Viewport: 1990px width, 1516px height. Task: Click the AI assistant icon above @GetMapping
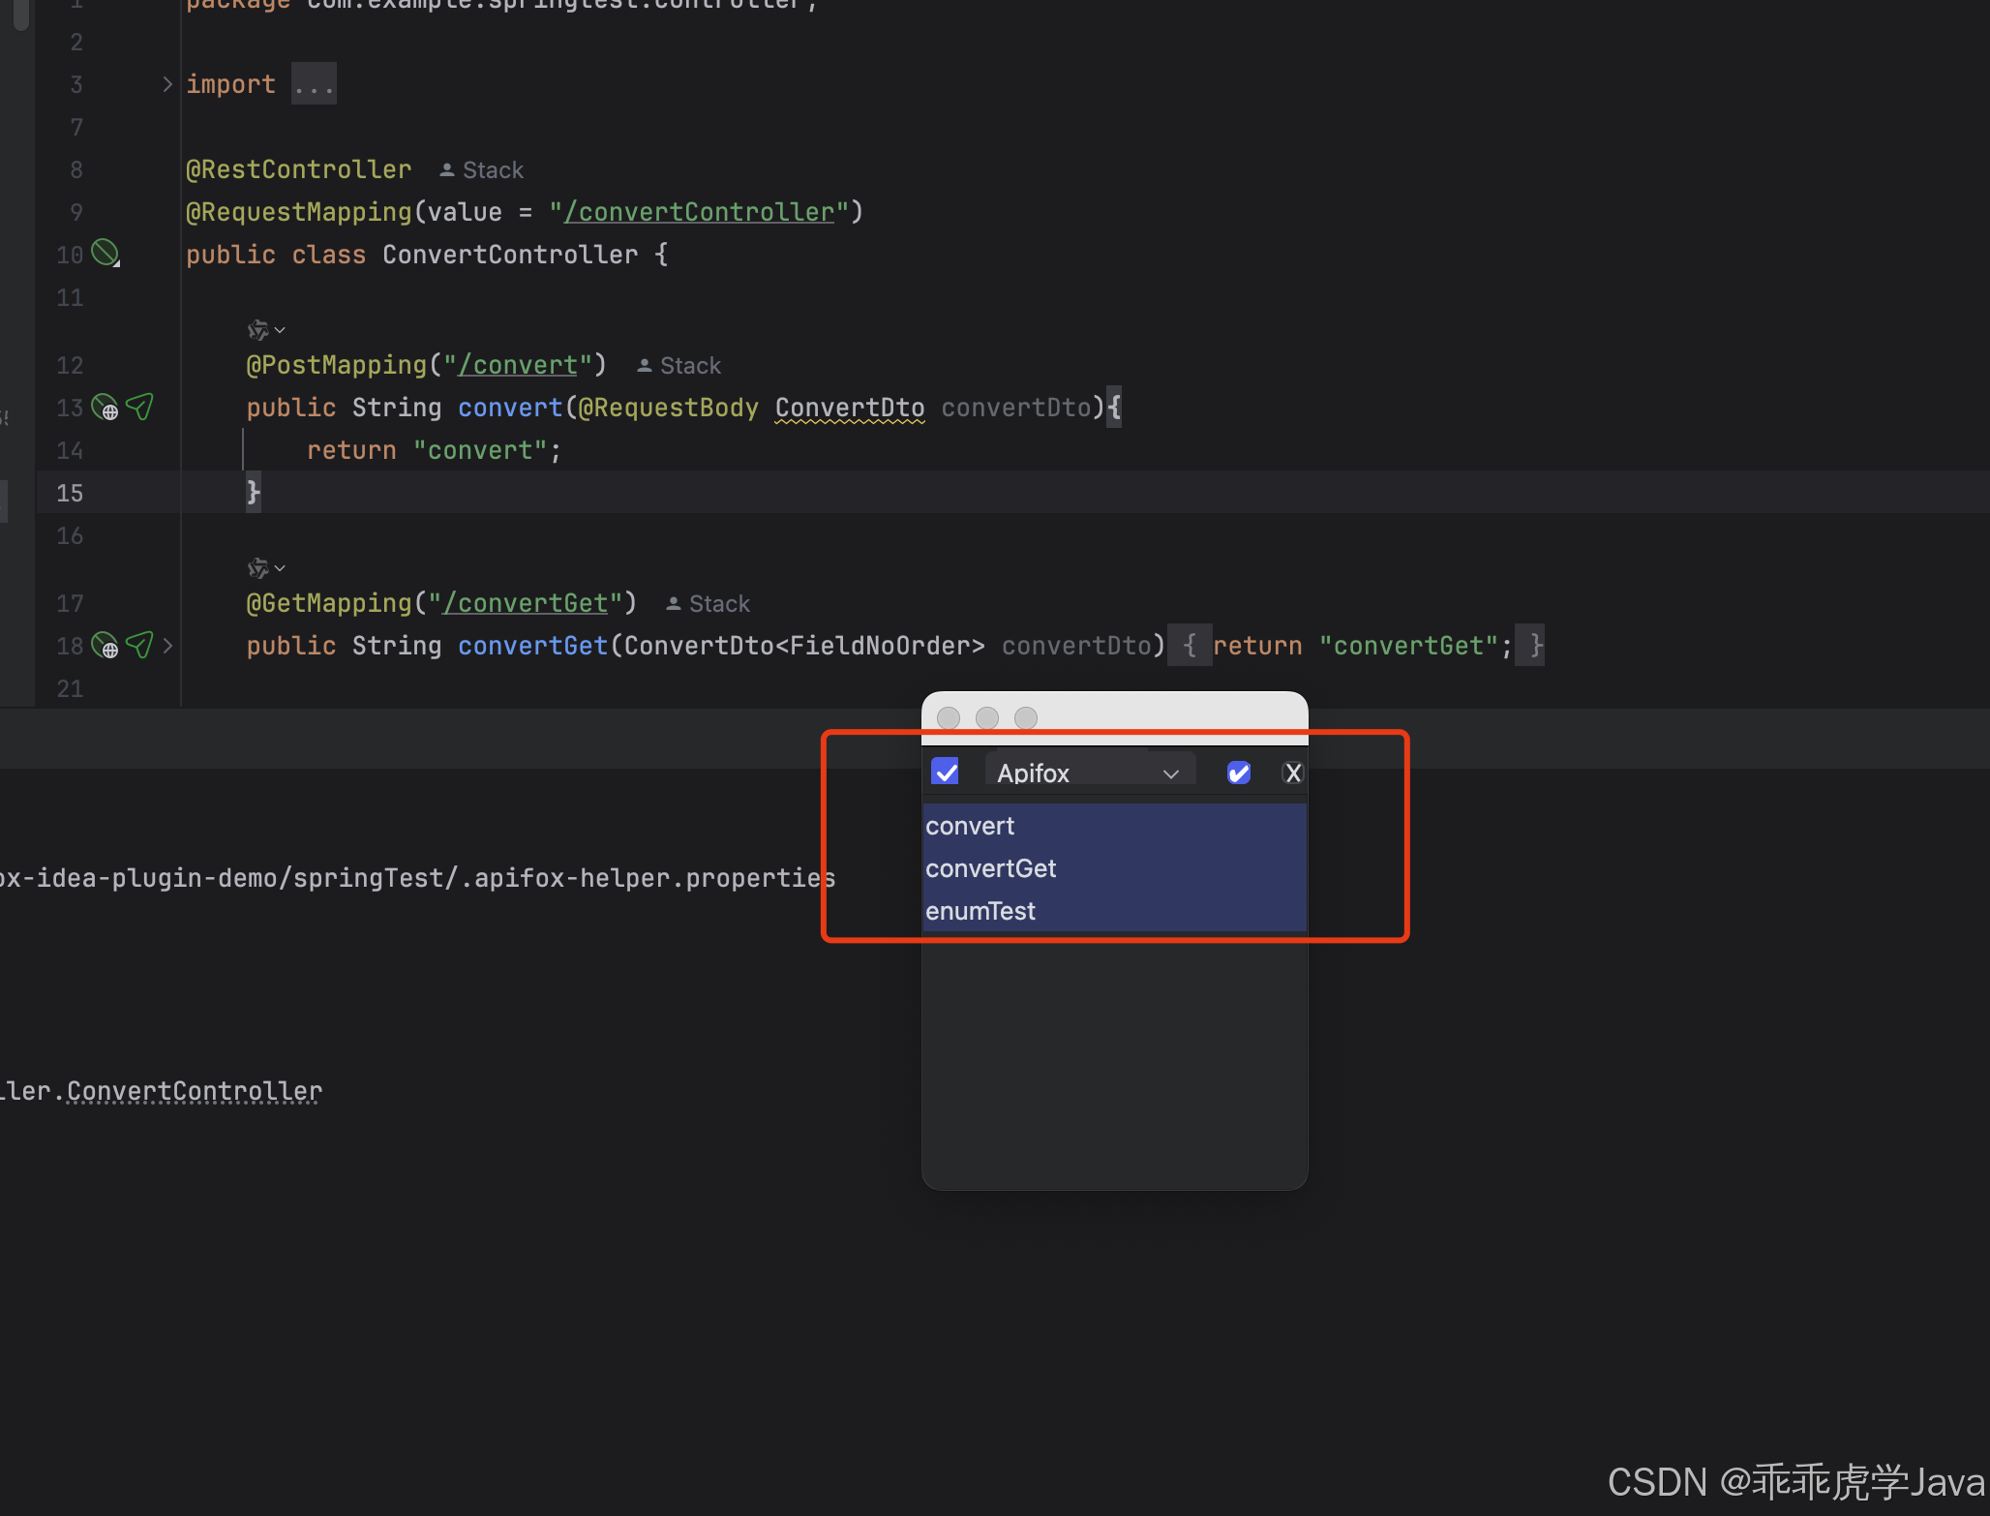point(258,568)
